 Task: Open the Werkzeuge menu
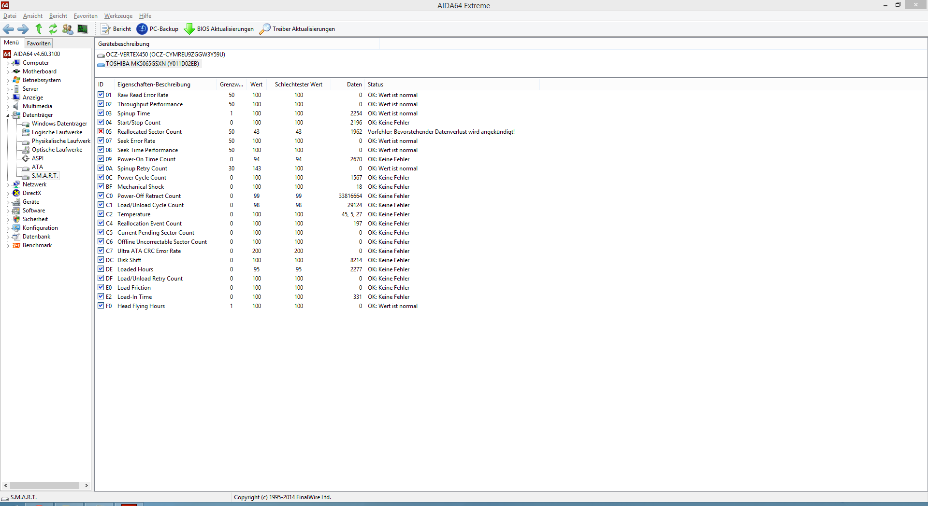[118, 16]
